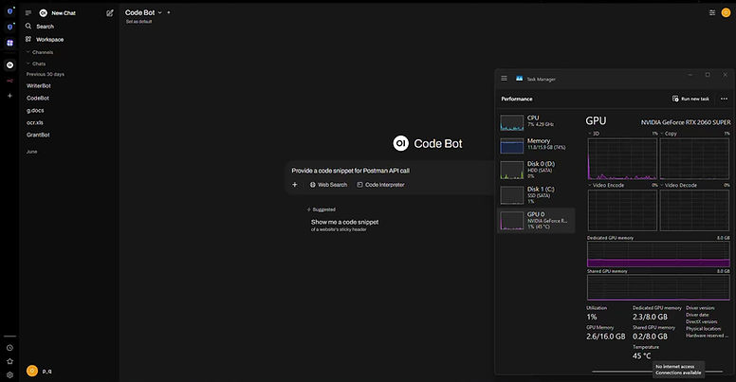
Task: Open the Workspace menu item in sidebar
Action: coord(49,40)
